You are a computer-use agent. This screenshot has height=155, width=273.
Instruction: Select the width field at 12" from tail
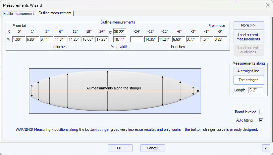(x=74, y=39)
